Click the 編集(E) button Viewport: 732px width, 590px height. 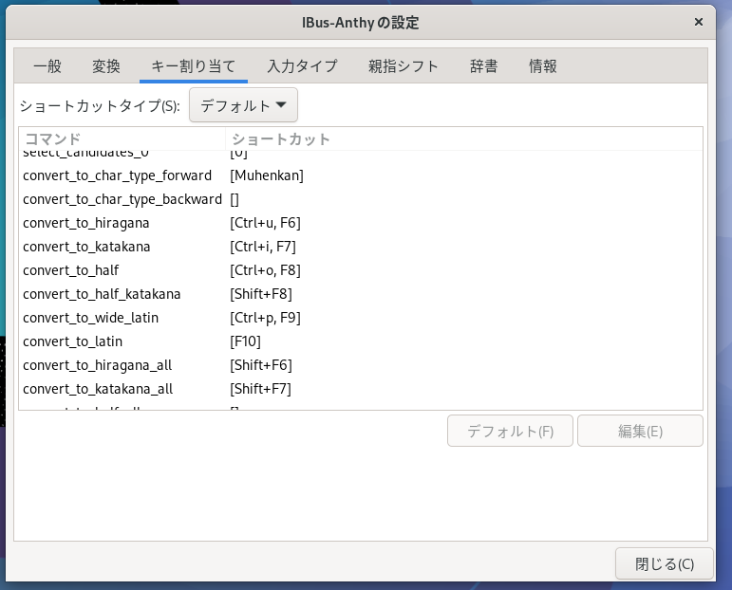click(640, 431)
